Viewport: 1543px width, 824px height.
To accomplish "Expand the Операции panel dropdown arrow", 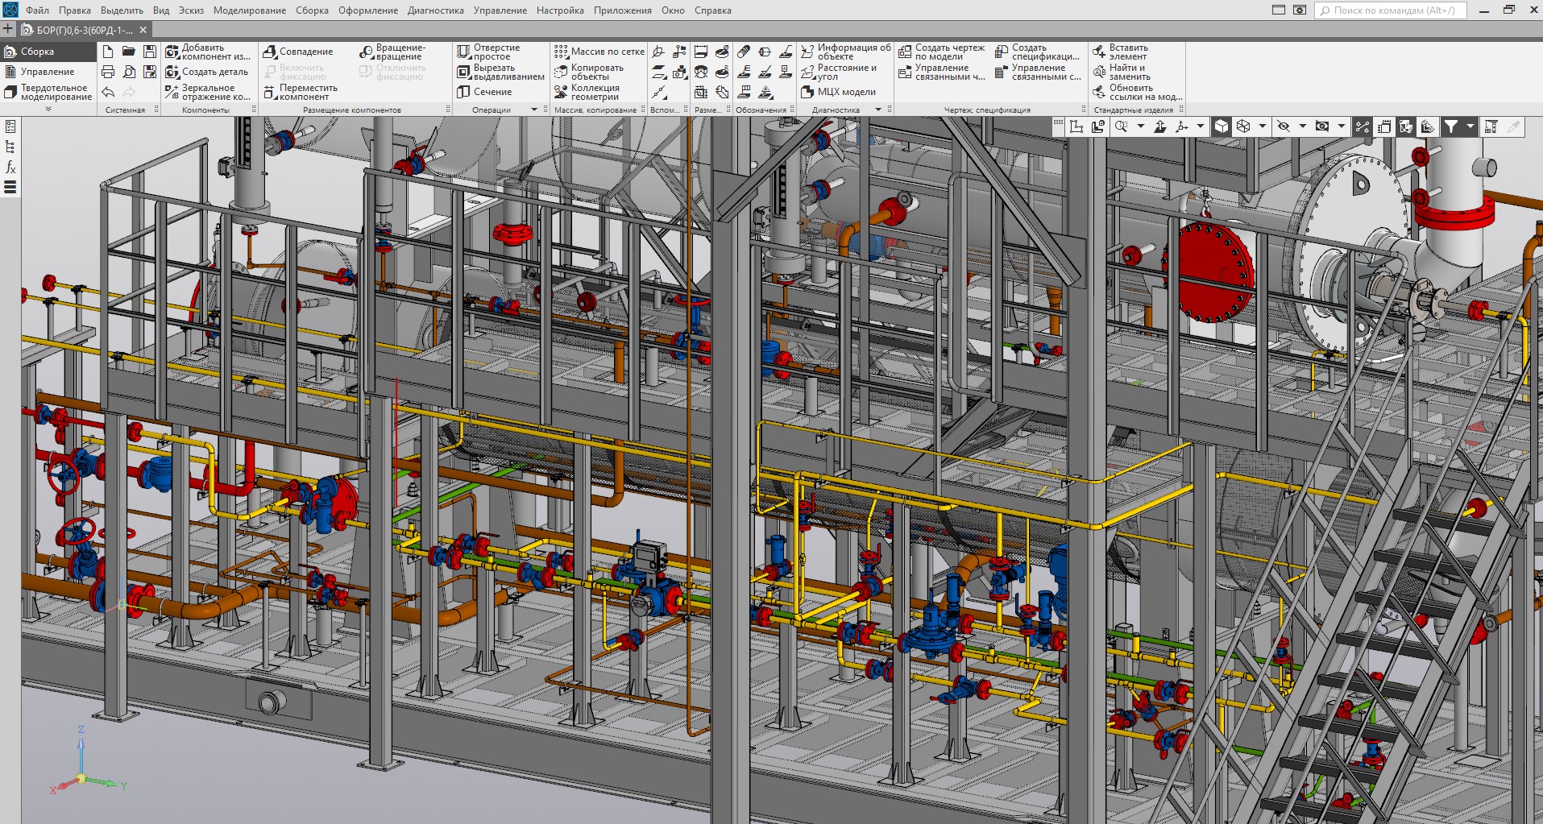I will (x=533, y=110).
